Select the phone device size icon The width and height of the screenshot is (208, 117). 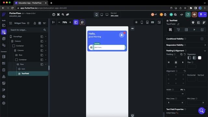pyautogui.click(x=97, y=14)
